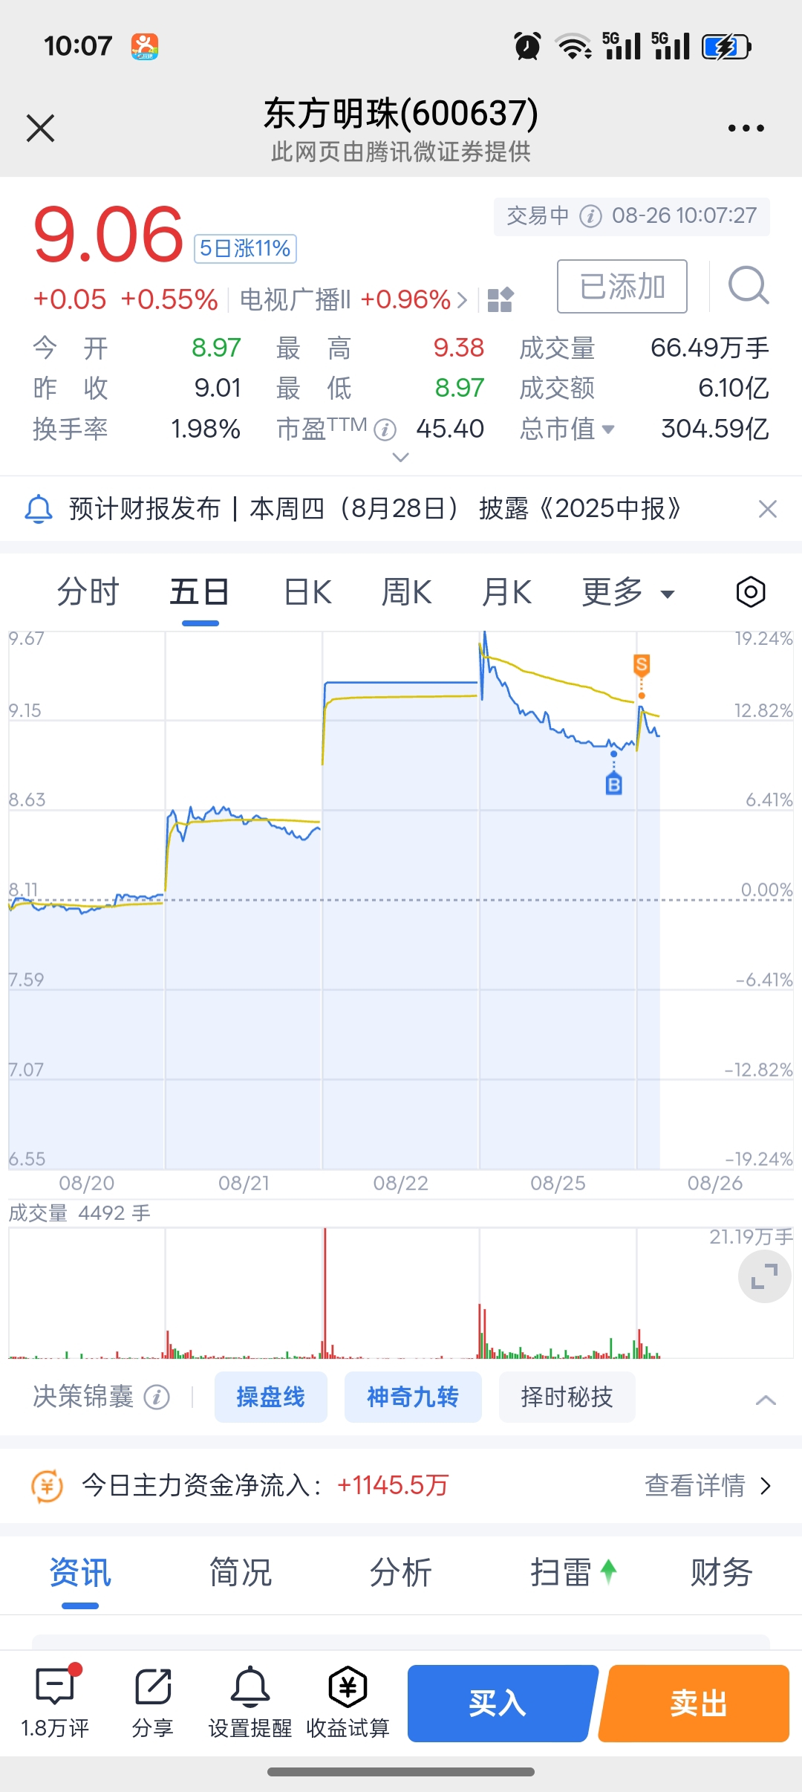Image resolution: width=802 pixels, height=1792 pixels.
Task: Expand chart to fullscreen icon
Action: click(x=764, y=1276)
